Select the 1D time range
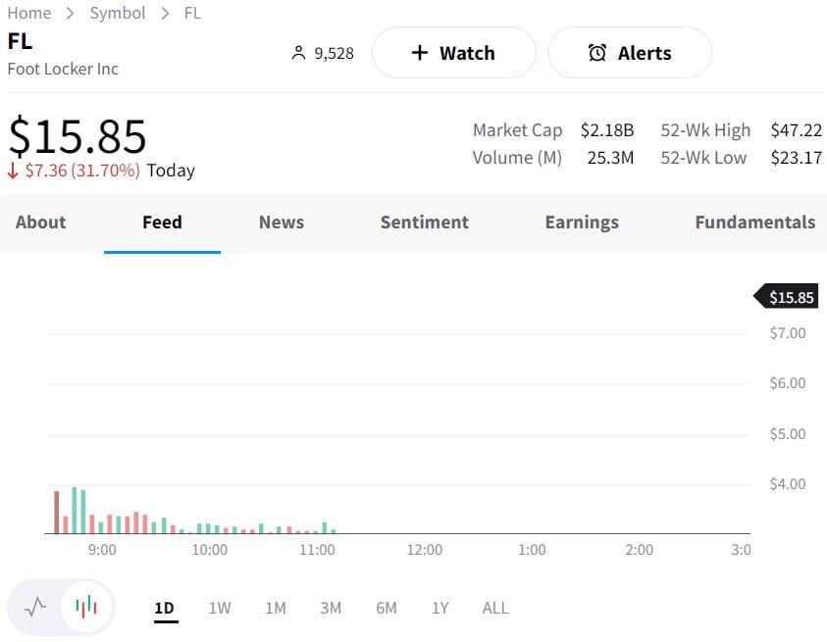The width and height of the screenshot is (827, 642). click(165, 608)
